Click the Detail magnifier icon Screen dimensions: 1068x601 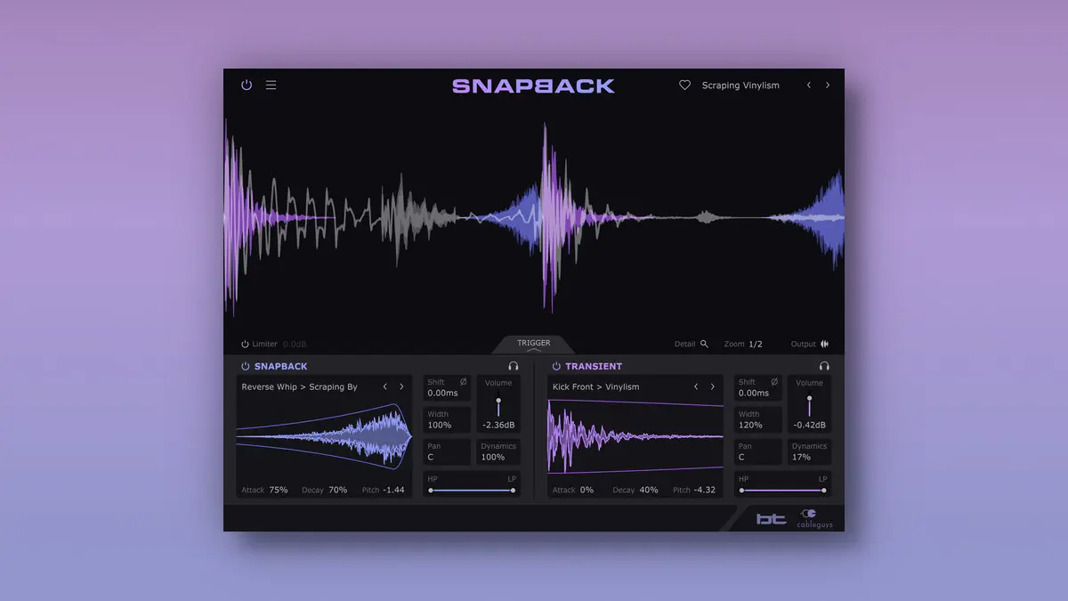pos(704,344)
